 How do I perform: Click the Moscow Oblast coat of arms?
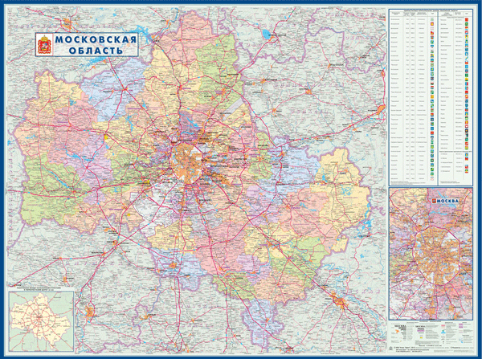[x=44, y=47]
